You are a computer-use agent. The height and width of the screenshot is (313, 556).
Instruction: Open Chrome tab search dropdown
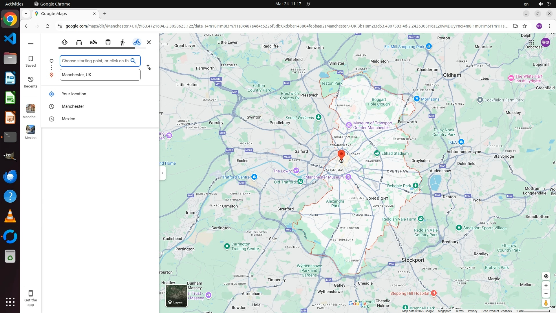26,14
